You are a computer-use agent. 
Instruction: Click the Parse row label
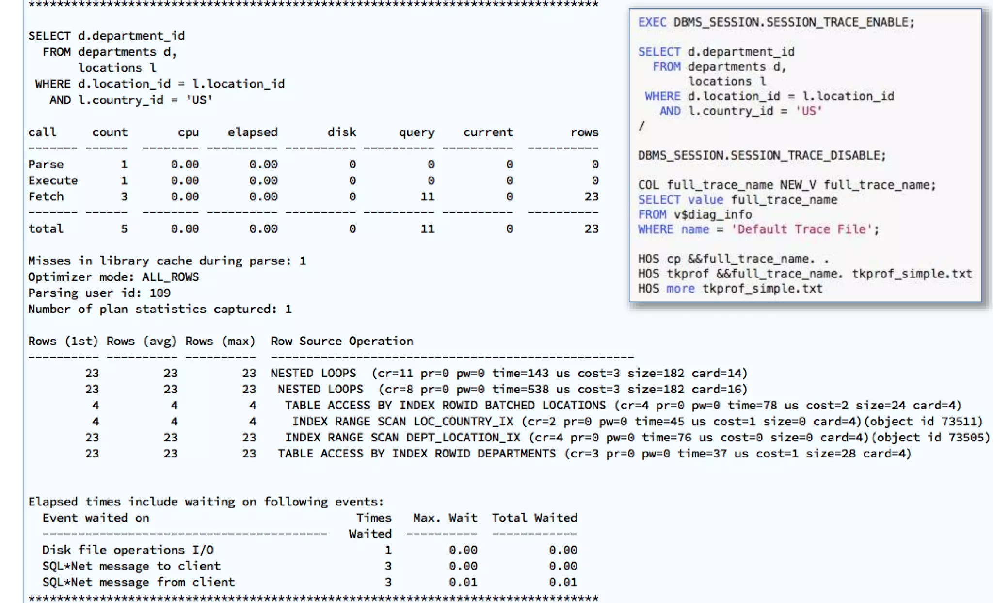coord(46,164)
